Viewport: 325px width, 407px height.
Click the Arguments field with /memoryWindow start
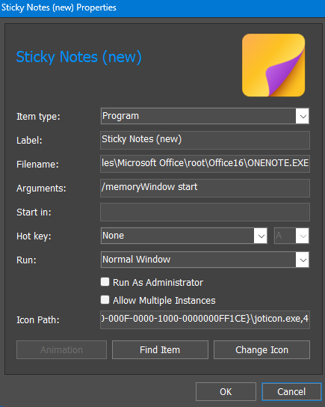(205, 188)
